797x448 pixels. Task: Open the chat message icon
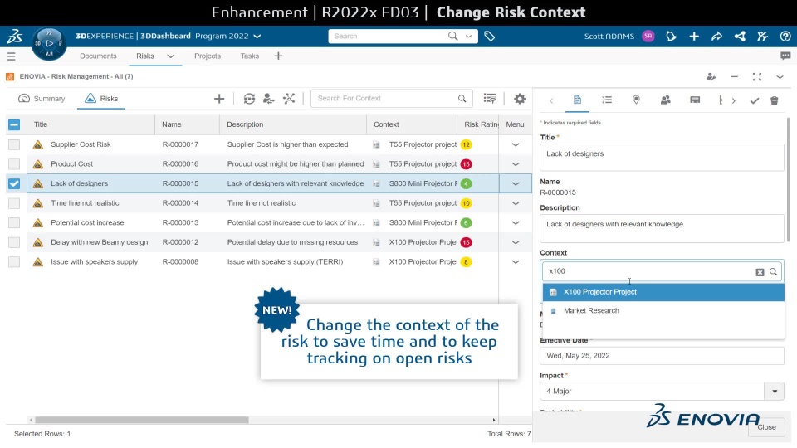click(785, 56)
